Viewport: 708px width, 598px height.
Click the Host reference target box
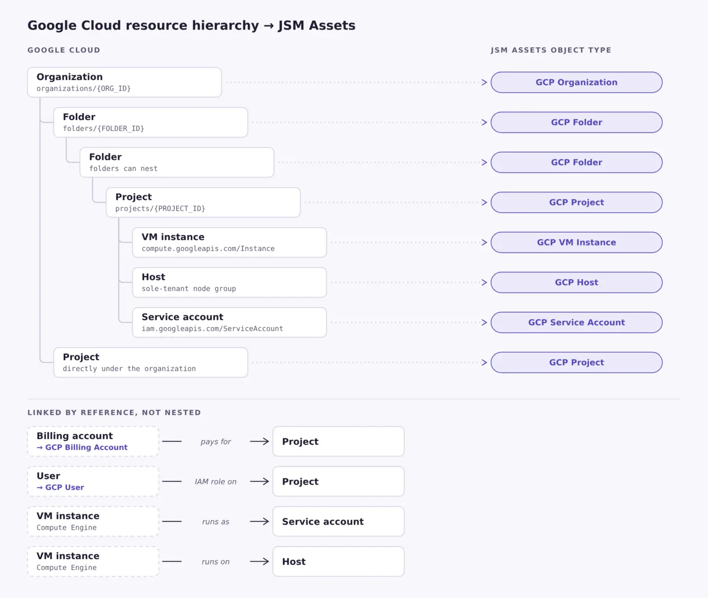pos(339,562)
